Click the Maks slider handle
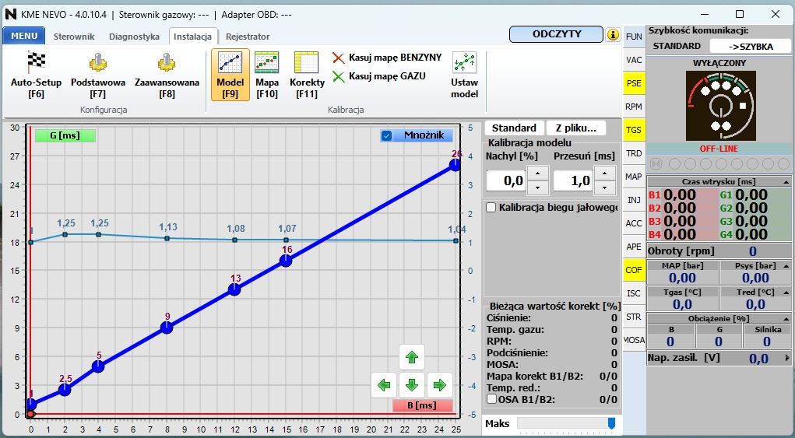Viewport: 795px width, 438px height. pyautogui.click(x=611, y=422)
